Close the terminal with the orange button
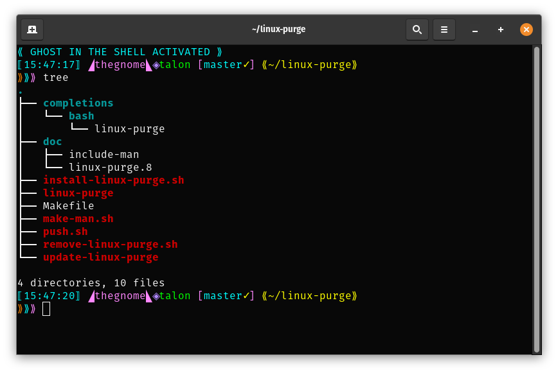This screenshot has width=558, height=373. point(526,30)
